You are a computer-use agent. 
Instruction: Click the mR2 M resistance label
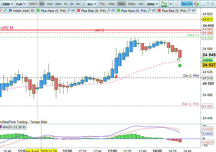coord(7,28)
